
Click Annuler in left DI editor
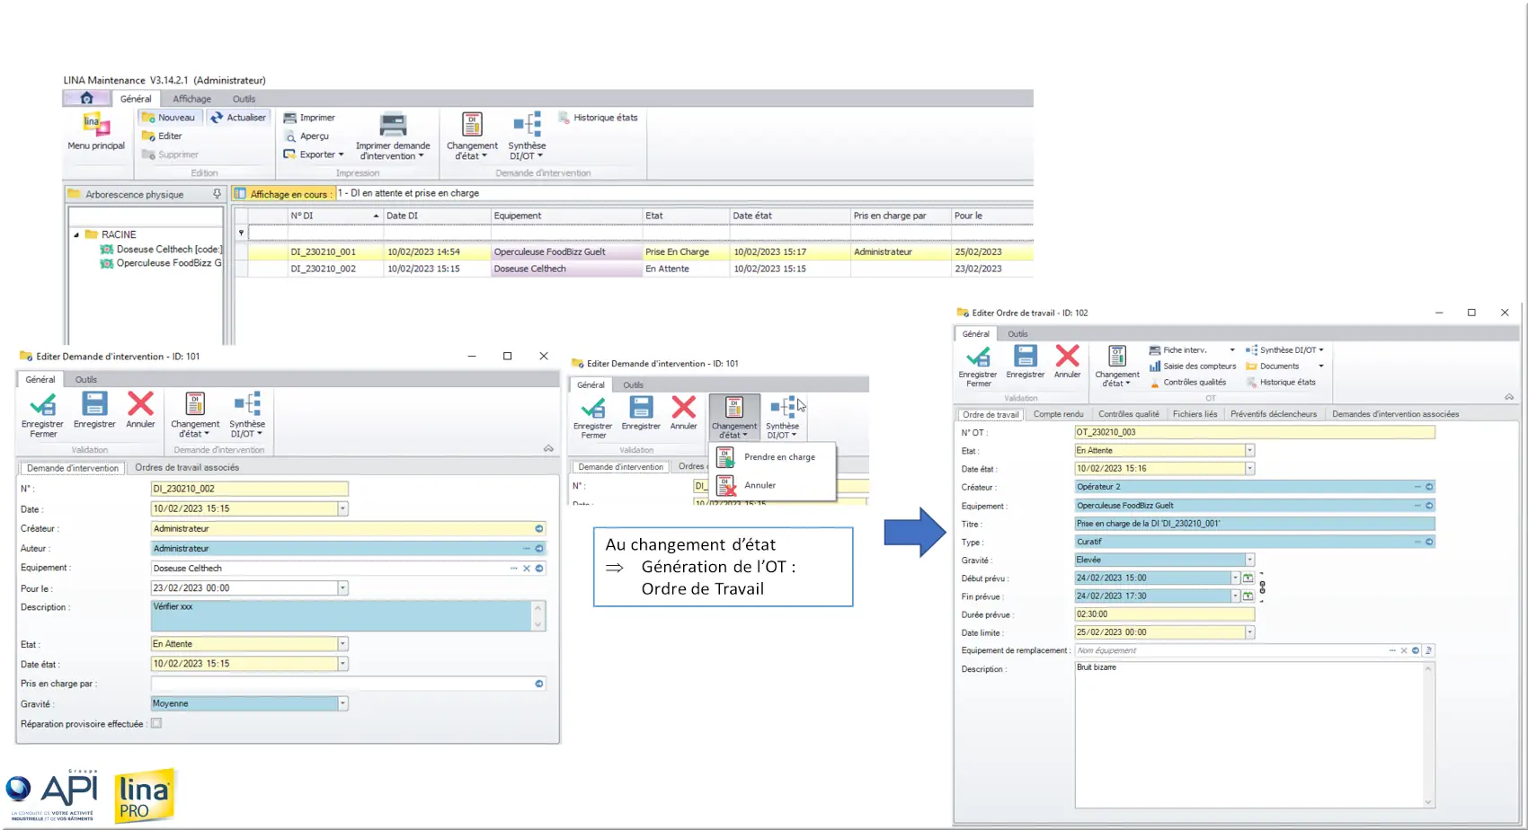[x=140, y=411]
